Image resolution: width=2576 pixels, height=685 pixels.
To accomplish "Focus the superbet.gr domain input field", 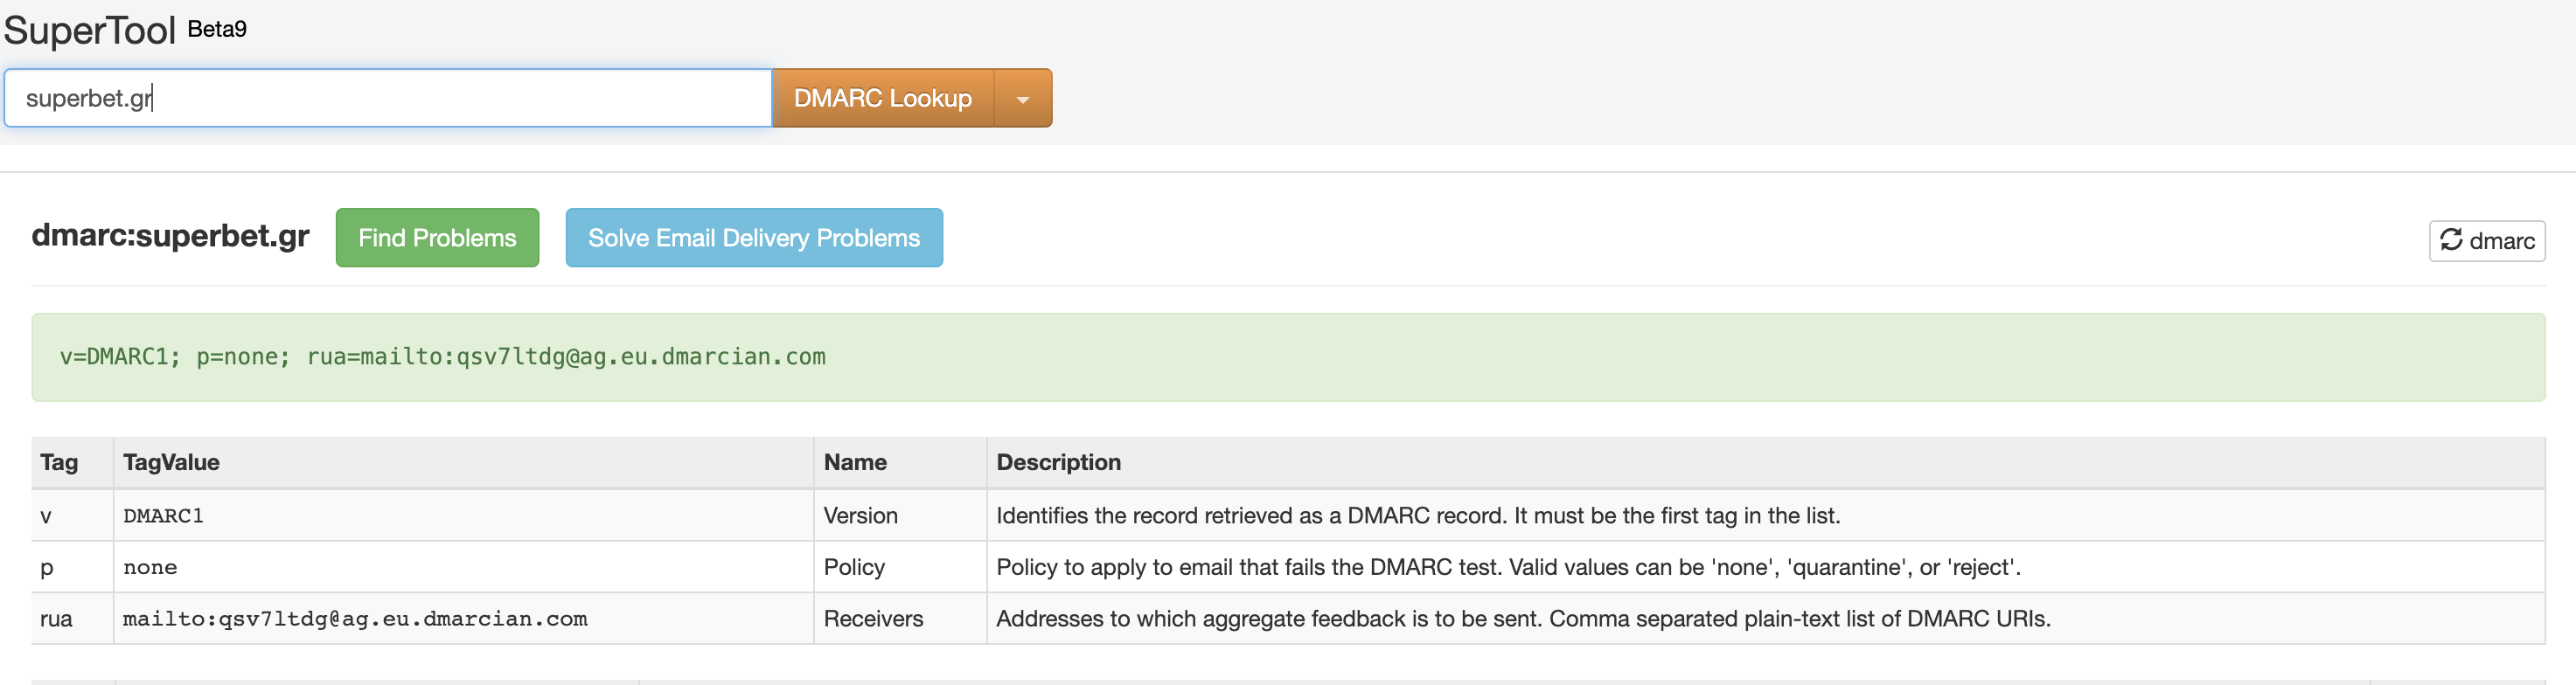I will point(388,98).
